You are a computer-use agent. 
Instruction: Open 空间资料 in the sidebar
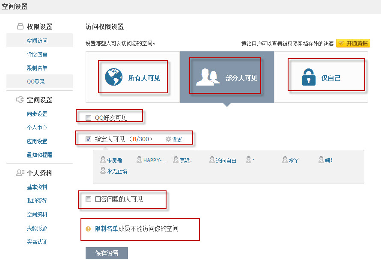coord(37,214)
